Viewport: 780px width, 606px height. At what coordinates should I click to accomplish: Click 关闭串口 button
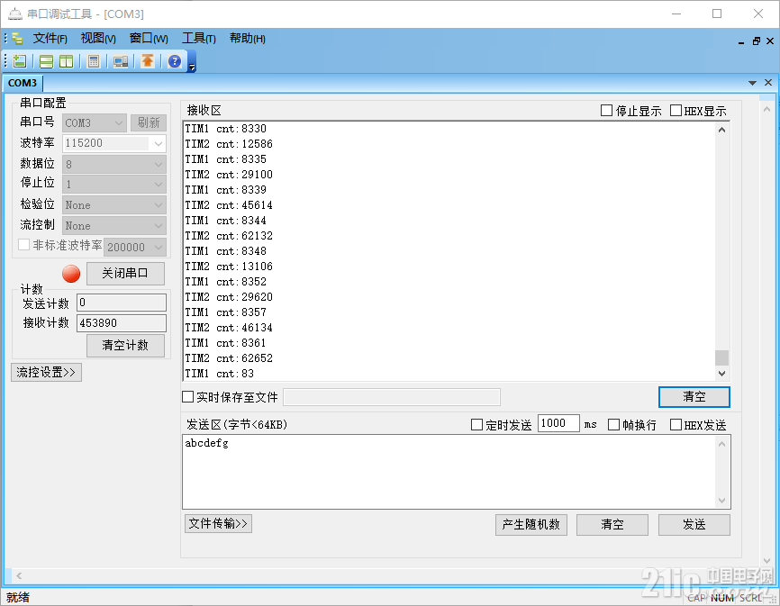tap(125, 274)
